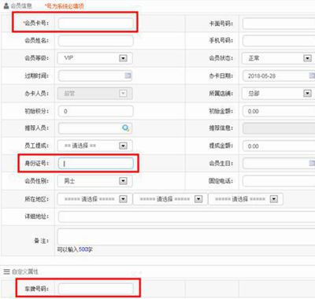This screenshot has height=299, width=315.
Task: Click the 提成金额 field showing 0.00
Action: point(279,146)
